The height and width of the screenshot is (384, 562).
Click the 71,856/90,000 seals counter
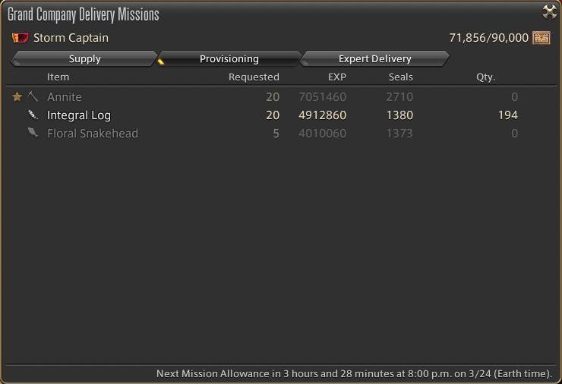tap(488, 38)
